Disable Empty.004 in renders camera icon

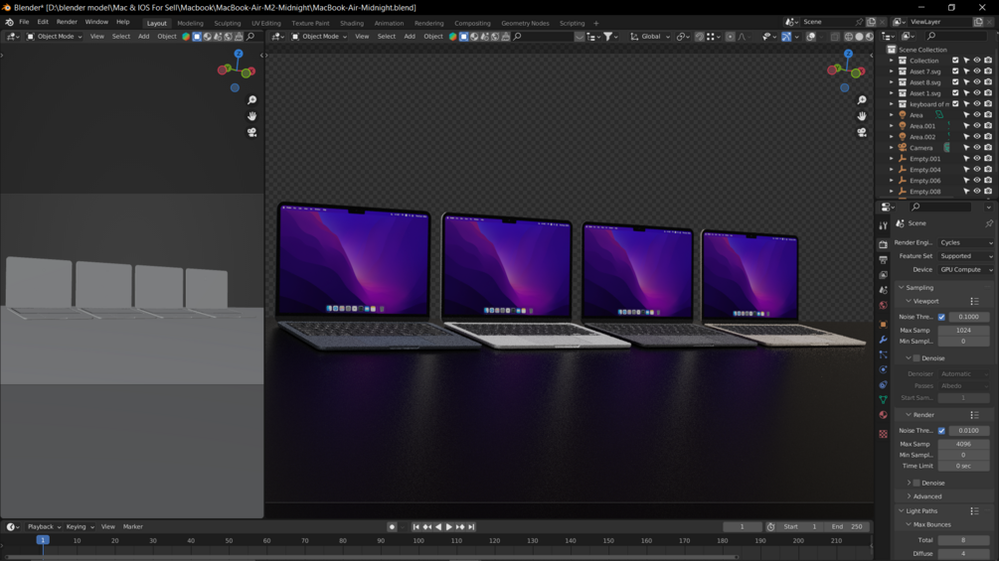pos(987,169)
